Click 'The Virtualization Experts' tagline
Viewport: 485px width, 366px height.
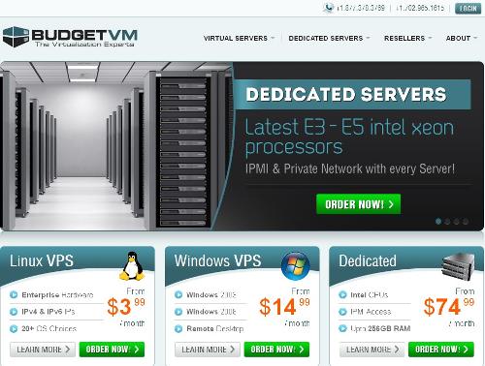click(x=84, y=45)
